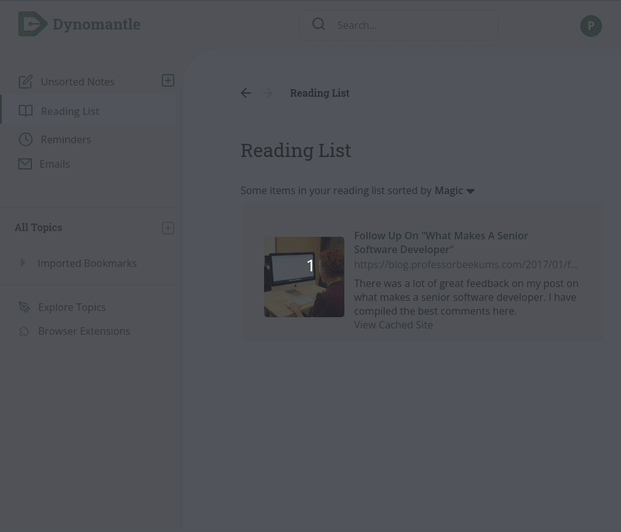Open the Magic sort dropdown

tap(454, 191)
